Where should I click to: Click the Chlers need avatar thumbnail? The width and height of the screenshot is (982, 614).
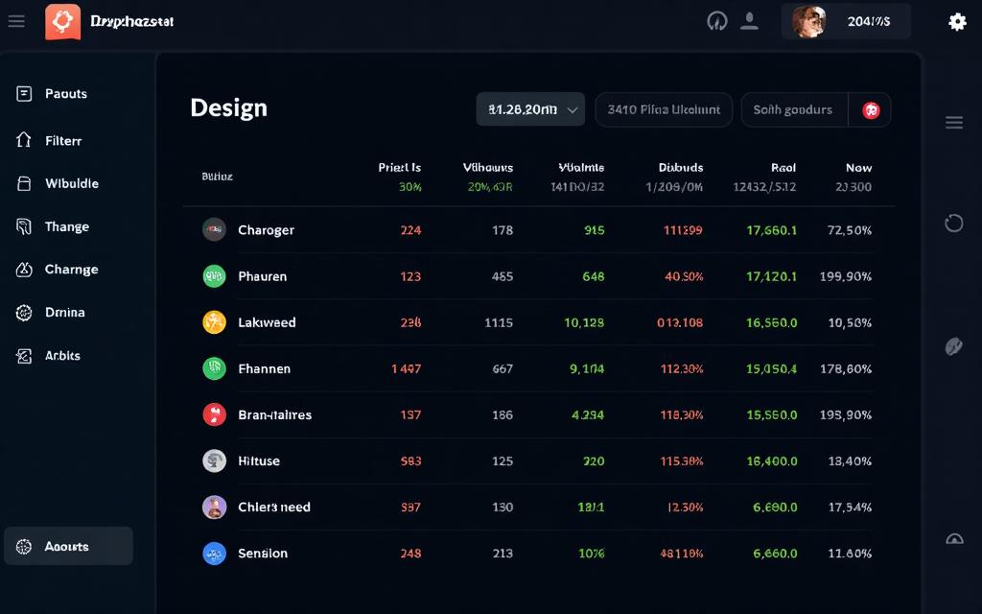tap(214, 508)
